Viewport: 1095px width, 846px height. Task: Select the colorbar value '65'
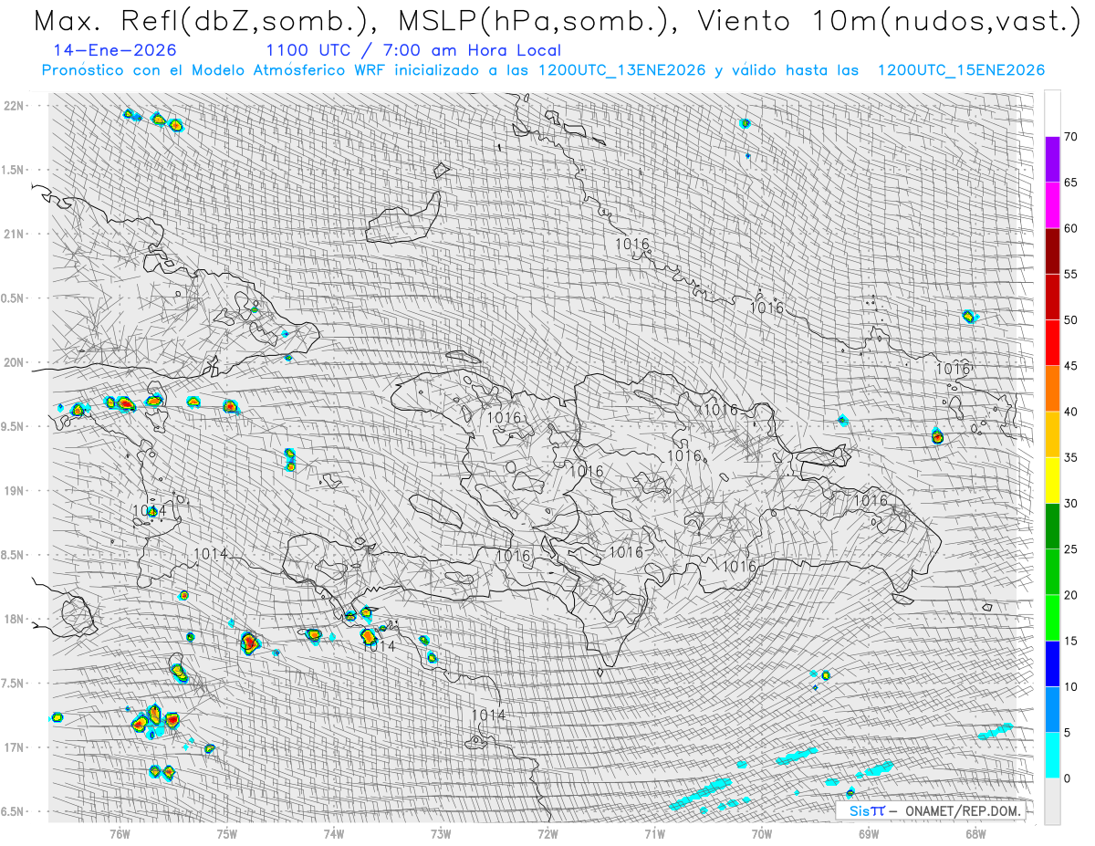(1071, 183)
